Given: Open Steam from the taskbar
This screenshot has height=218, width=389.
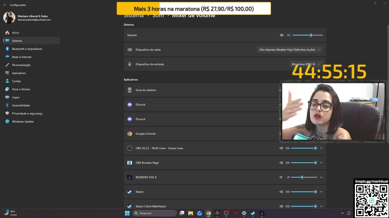Looking at the screenshot, I should (253, 213).
